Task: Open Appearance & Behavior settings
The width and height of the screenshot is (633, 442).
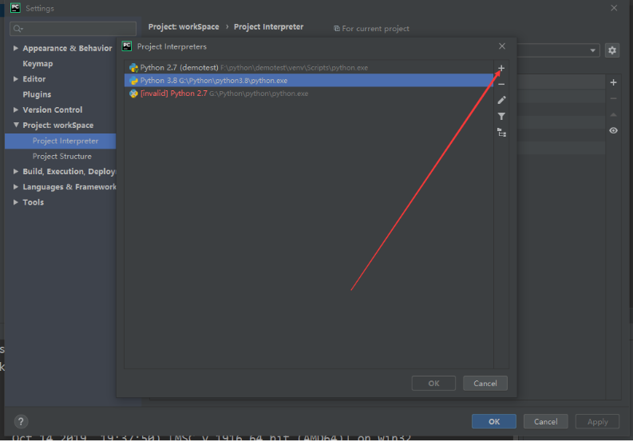Action: click(67, 48)
